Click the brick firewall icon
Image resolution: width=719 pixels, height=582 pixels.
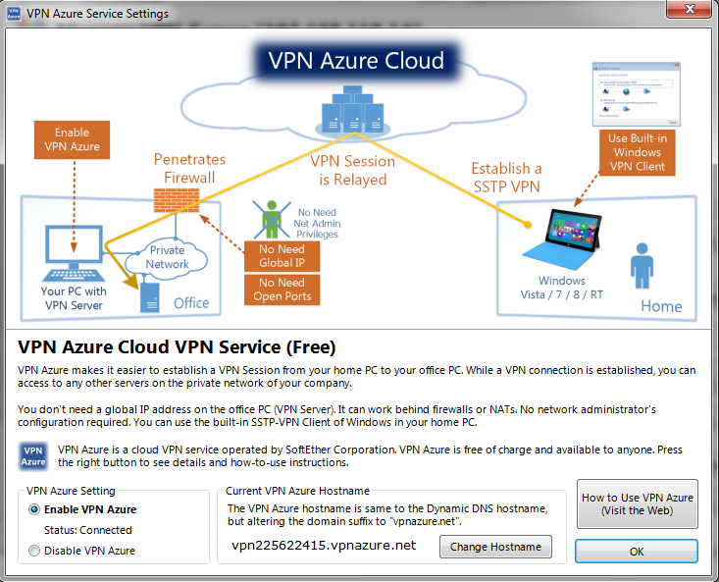(177, 200)
